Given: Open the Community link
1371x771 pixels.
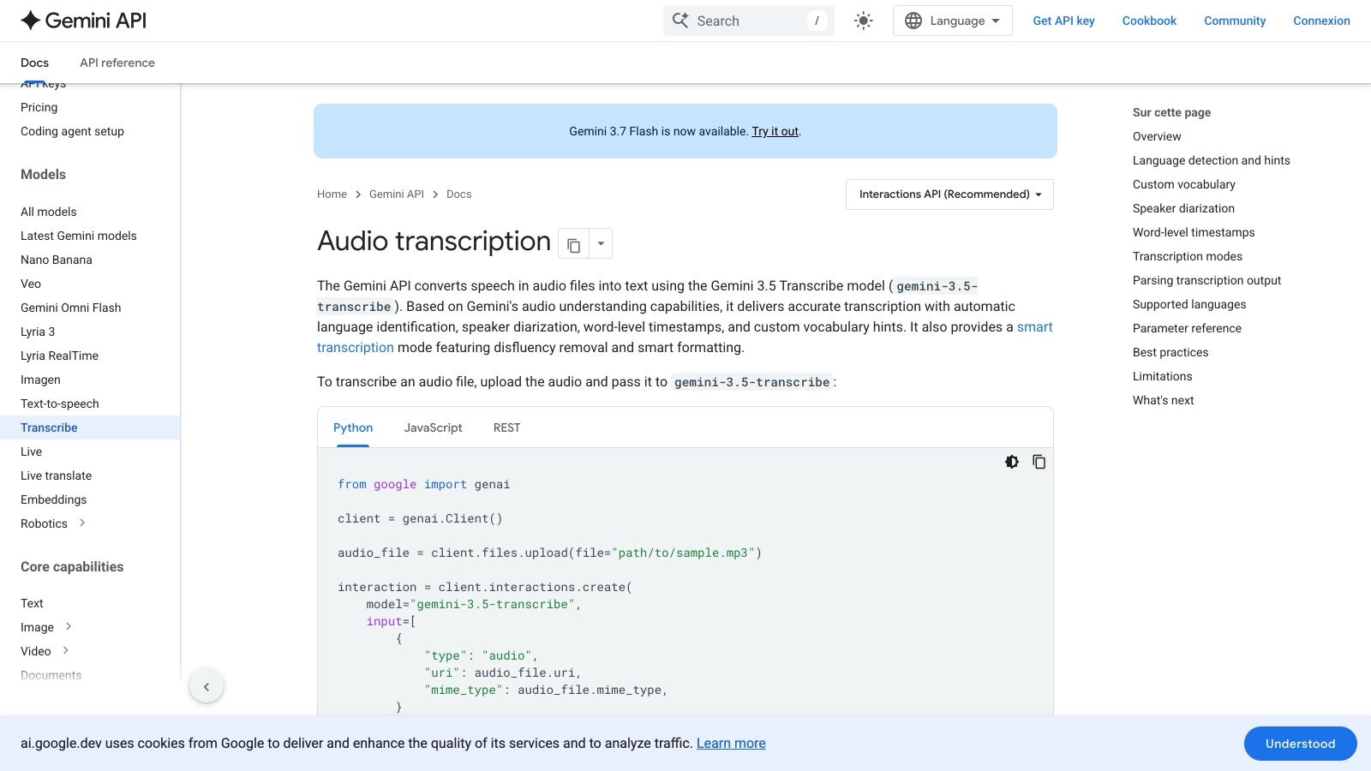Looking at the screenshot, I should (x=1234, y=21).
